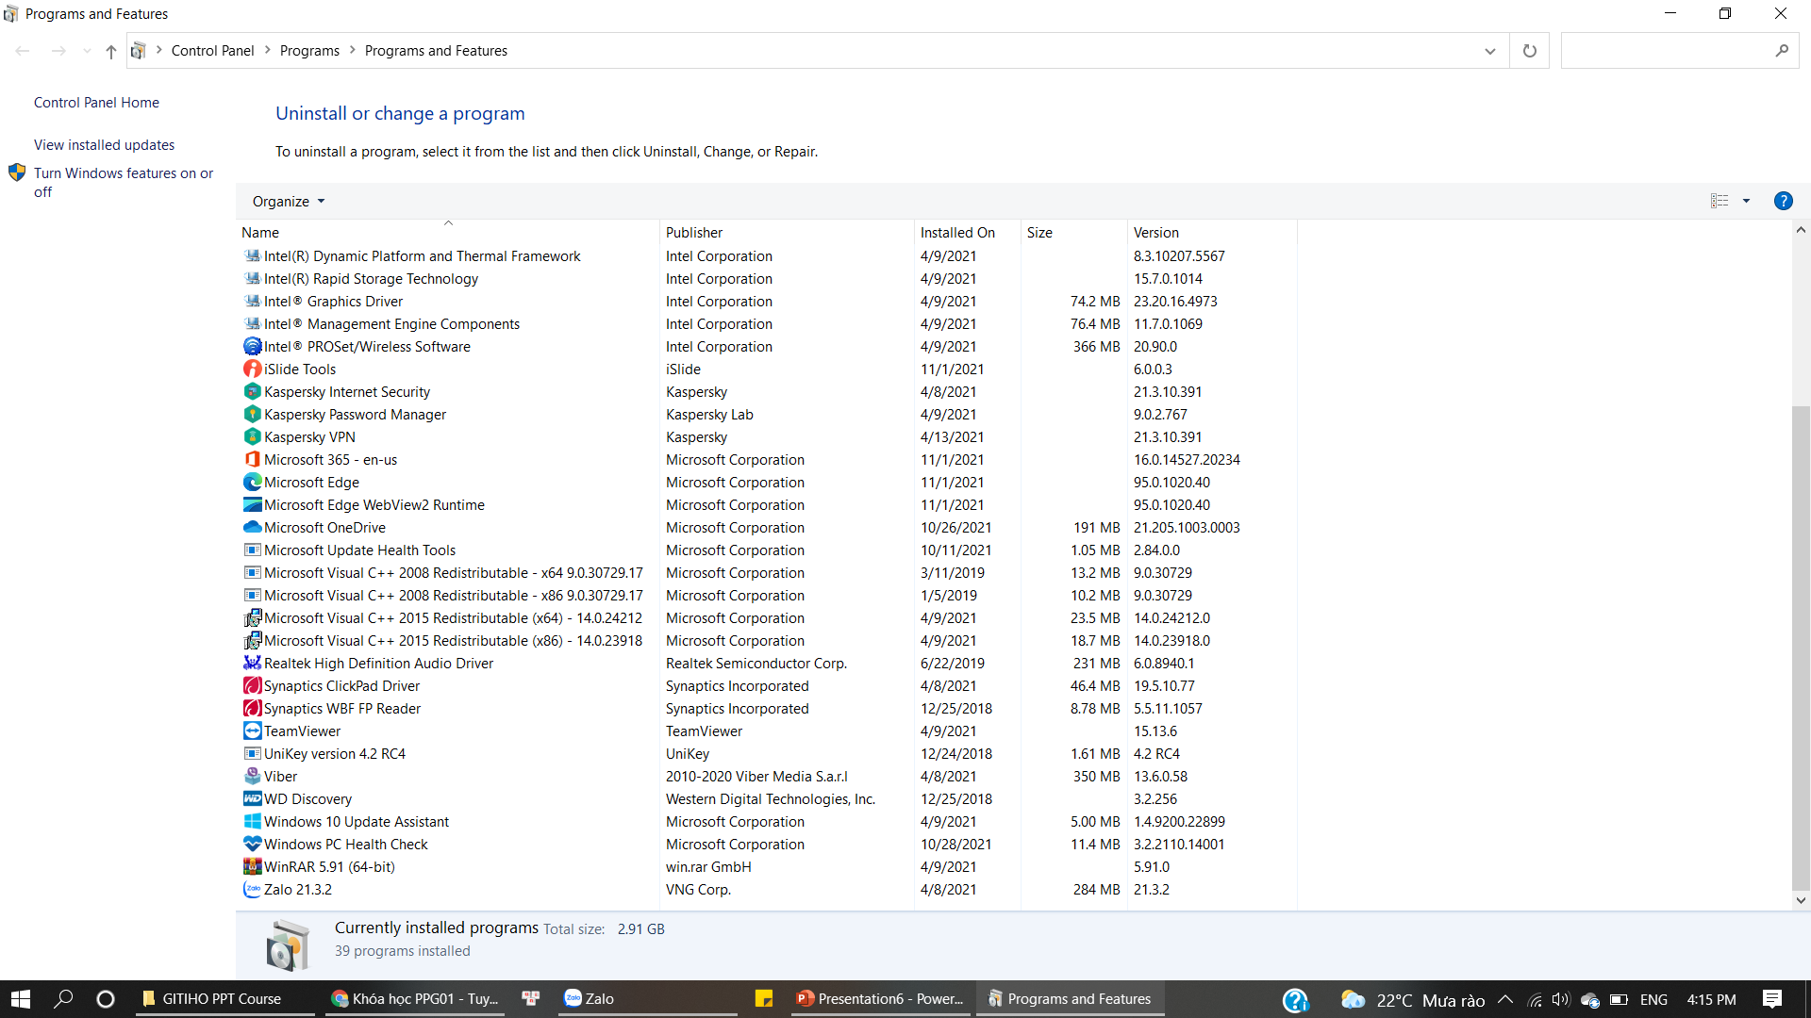The height and width of the screenshot is (1018, 1811).
Task: Click the TeamViewer program icon
Action: point(252,731)
